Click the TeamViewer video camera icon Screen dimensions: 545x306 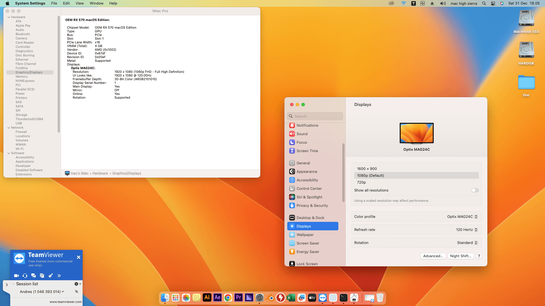point(16,276)
